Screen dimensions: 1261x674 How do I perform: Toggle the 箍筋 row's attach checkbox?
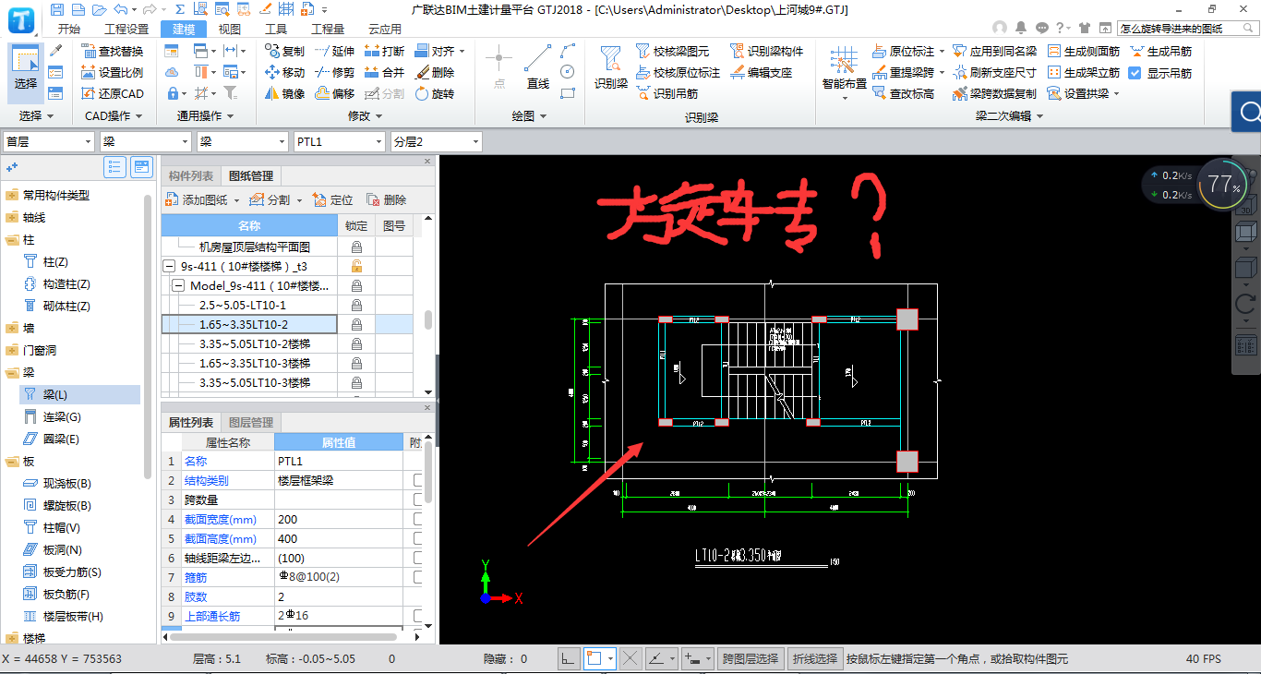418,577
